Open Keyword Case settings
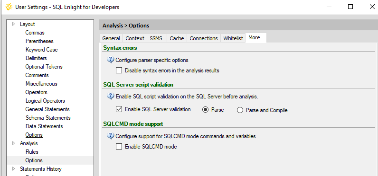 pyautogui.click(x=41, y=50)
